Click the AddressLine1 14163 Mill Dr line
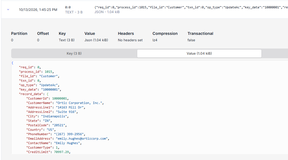This screenshot has height=160, width=288. pos(56,107)
